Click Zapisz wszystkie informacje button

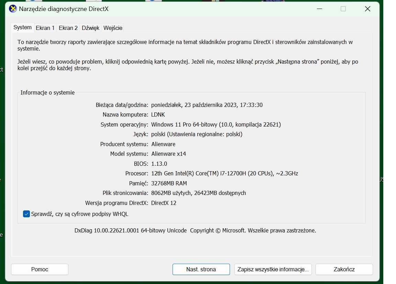coord(273,269)
